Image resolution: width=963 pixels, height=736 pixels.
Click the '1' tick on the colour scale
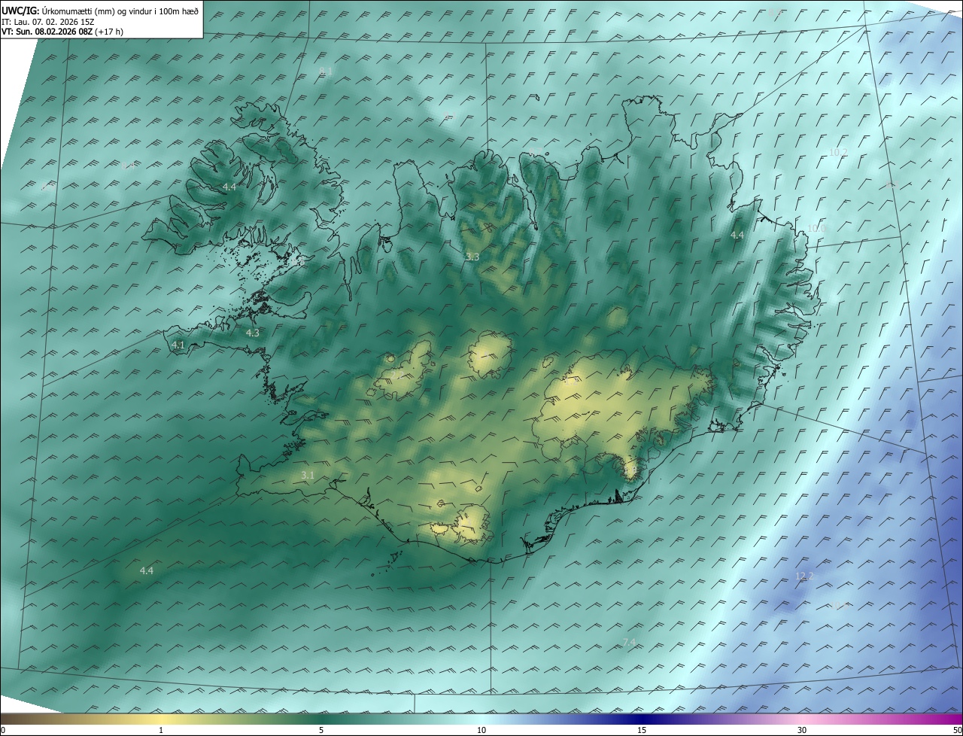point(161,730)
